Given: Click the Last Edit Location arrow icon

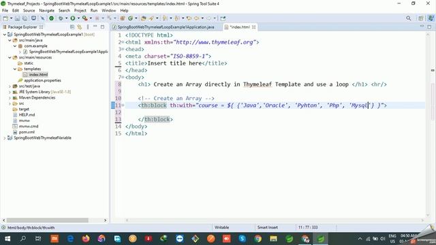Looking at the screenshot, I should point(189,18).
